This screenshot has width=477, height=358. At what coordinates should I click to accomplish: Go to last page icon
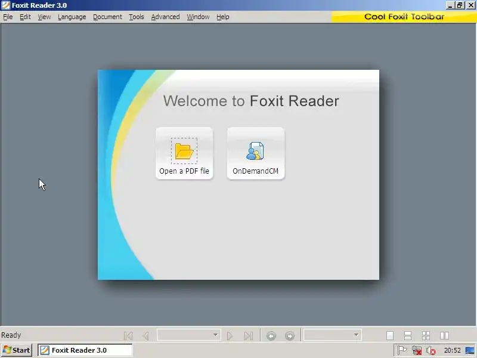coord(249,336)
